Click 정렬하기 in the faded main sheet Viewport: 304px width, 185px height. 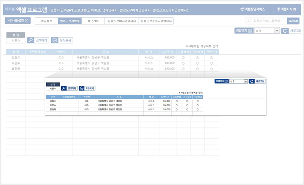244,31
